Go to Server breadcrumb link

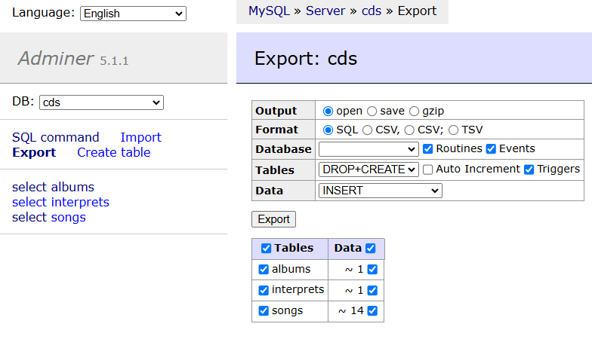325,11
